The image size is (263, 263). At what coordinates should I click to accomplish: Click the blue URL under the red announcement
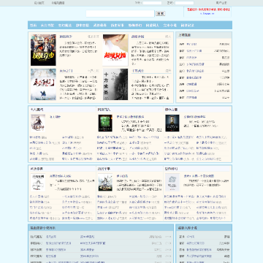(x=207, y=14)
